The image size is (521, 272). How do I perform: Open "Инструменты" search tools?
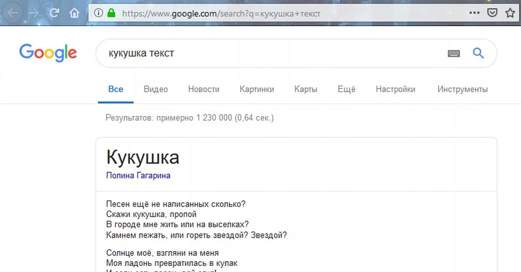pyautogui.click(x=463, y=89)
